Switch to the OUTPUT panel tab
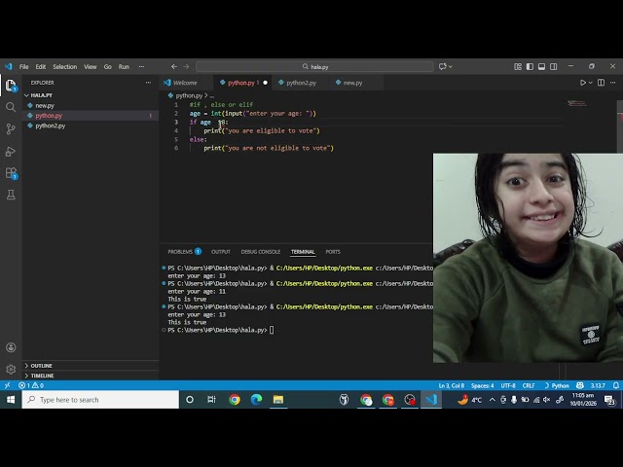Viewport: 623px width, 467px height. point(221,252)
